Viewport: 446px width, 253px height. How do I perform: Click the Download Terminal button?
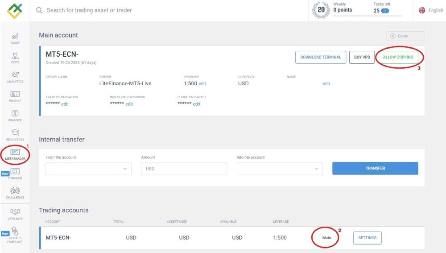(x=321, y=57)
